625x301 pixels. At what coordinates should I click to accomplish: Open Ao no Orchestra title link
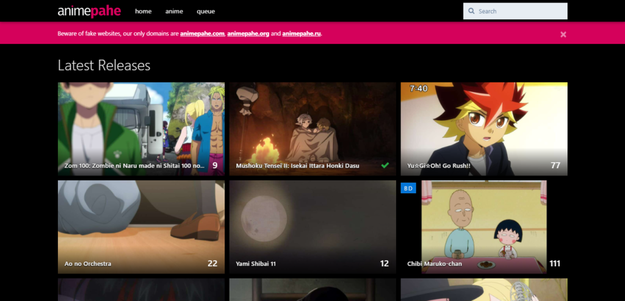coord(88,264)
